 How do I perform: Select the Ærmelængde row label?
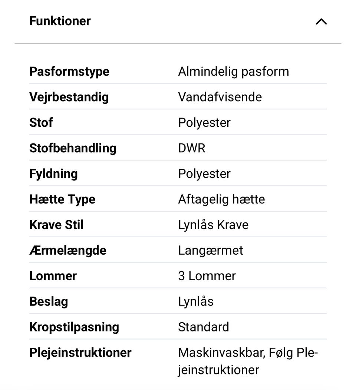pos(68,250)
